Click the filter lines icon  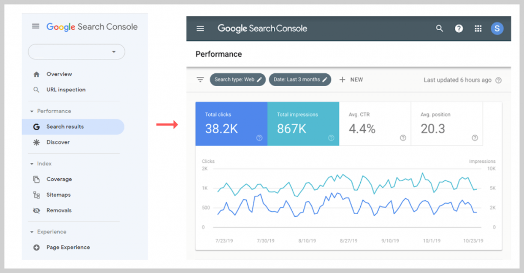pyautogui.click(x=200, y=79)
